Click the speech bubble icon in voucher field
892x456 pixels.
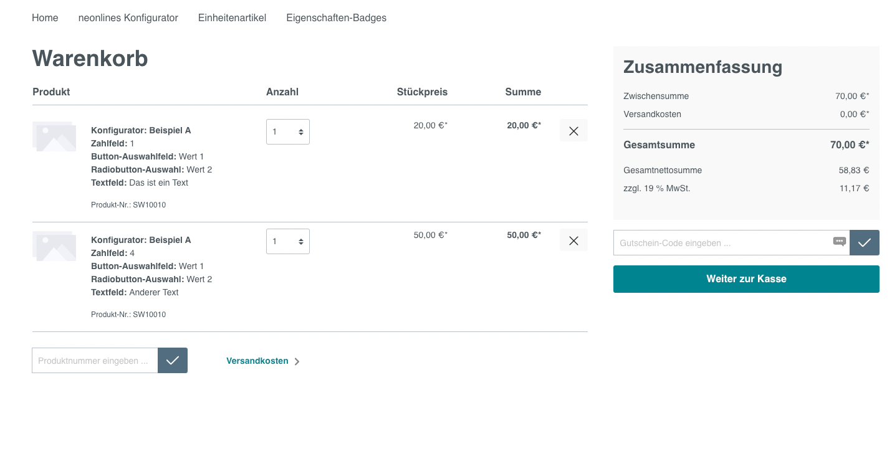(839, 242)
